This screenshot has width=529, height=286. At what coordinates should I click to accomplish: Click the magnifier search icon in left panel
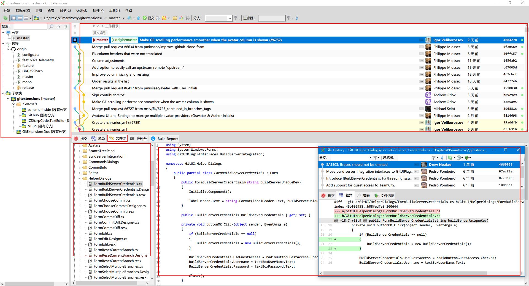pyautogui.click(x=51, y=26)
